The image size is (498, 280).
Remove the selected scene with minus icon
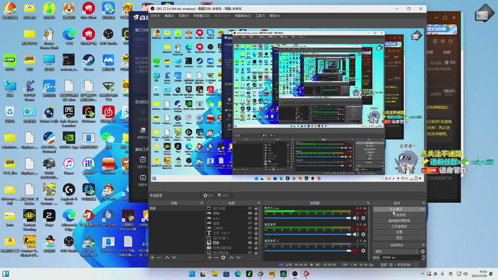[159, 258]
